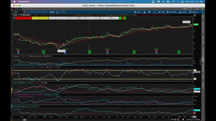Click the ChaikinMoneyFlow (21) study label
This screenshot has height=121, width=216.
(22, 106)
